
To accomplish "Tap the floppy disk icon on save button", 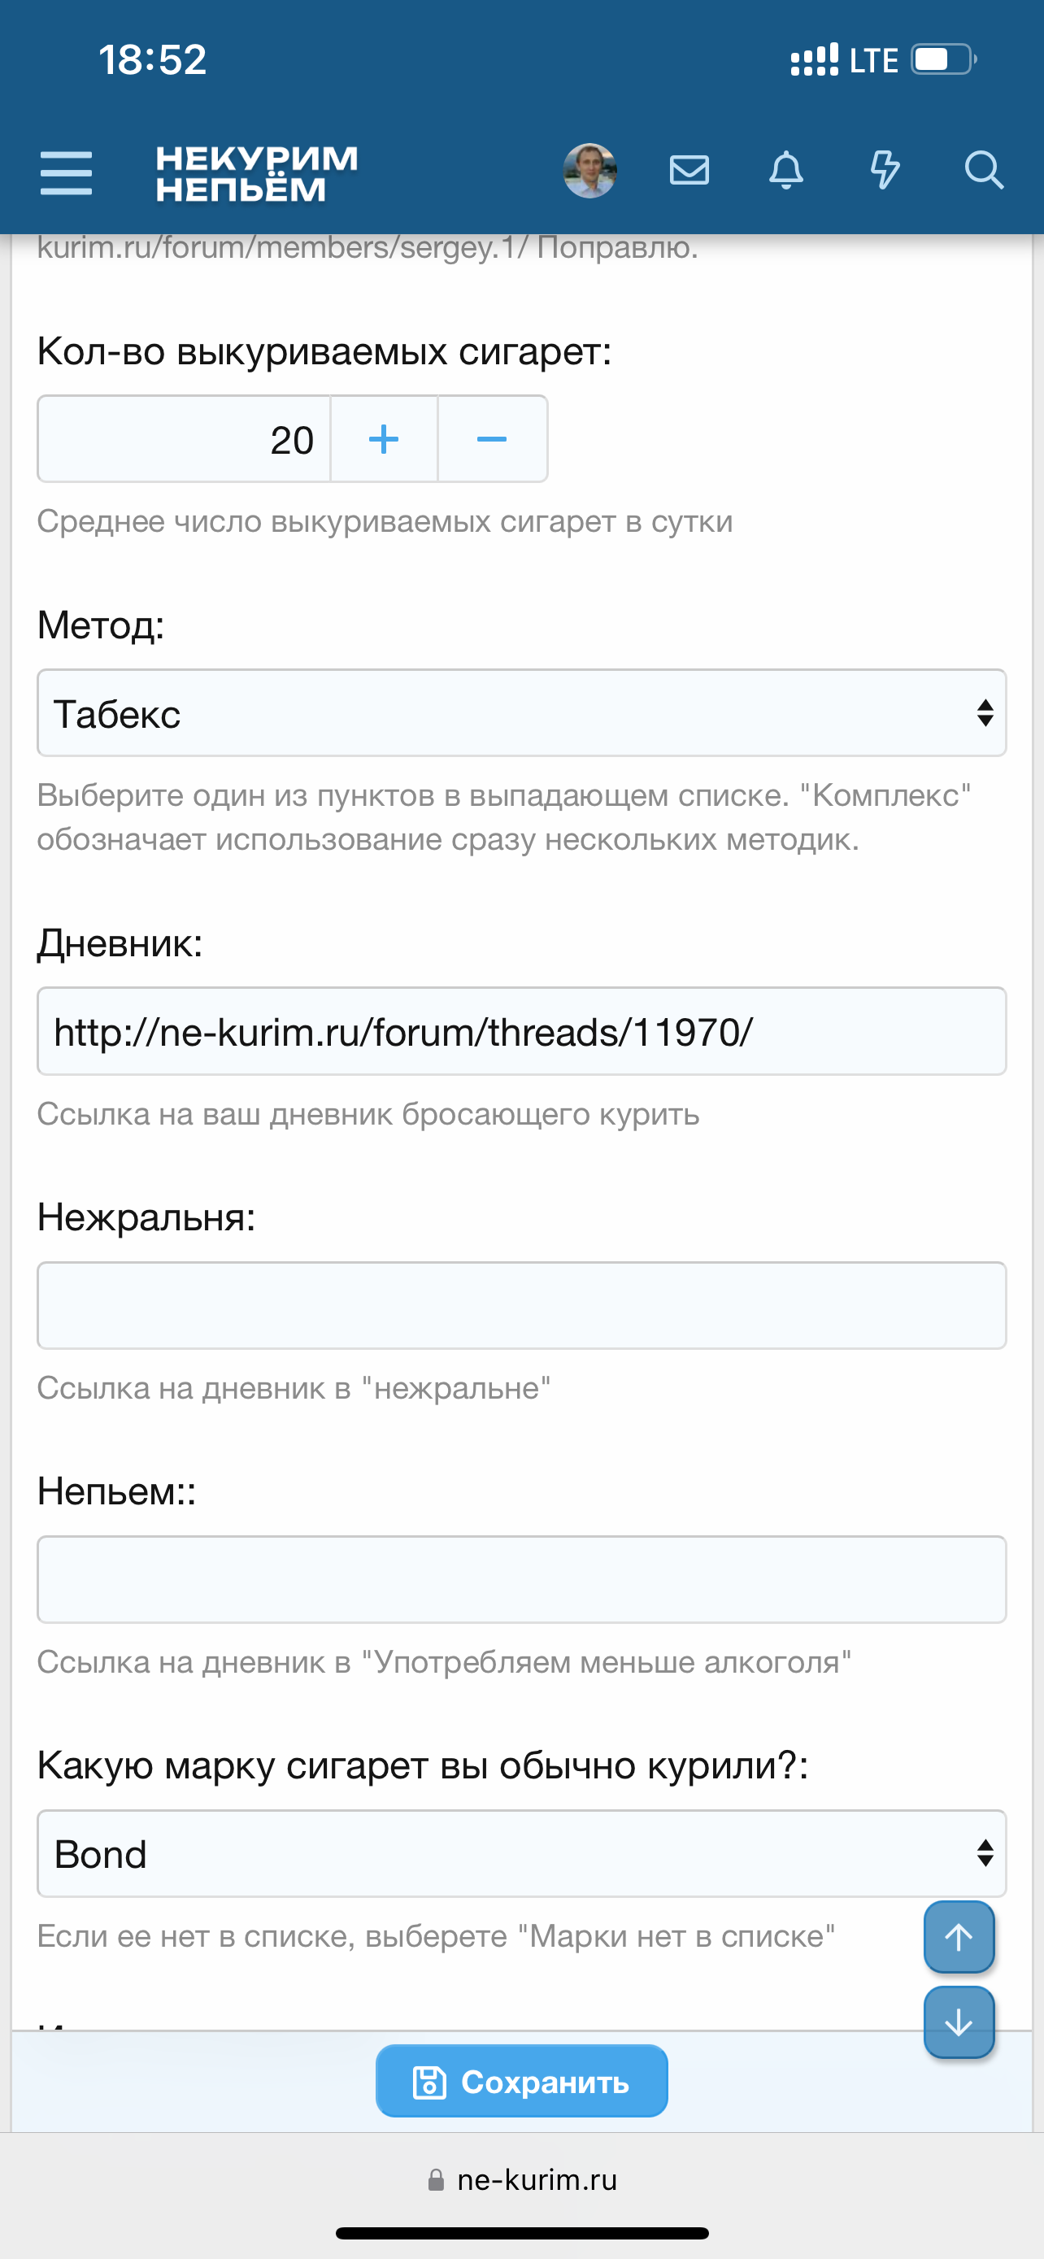I will [x=429, y=2082].
